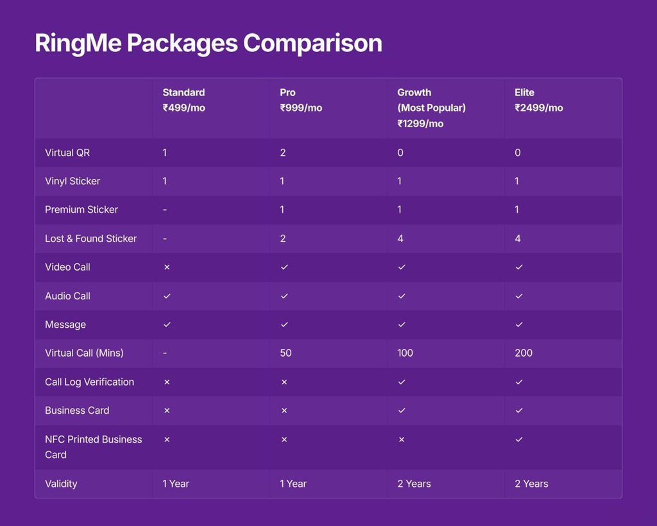Screen dimensions: 657x526
Task: Click the Business Card cross under Standard
Action: [x=167, y=411]
